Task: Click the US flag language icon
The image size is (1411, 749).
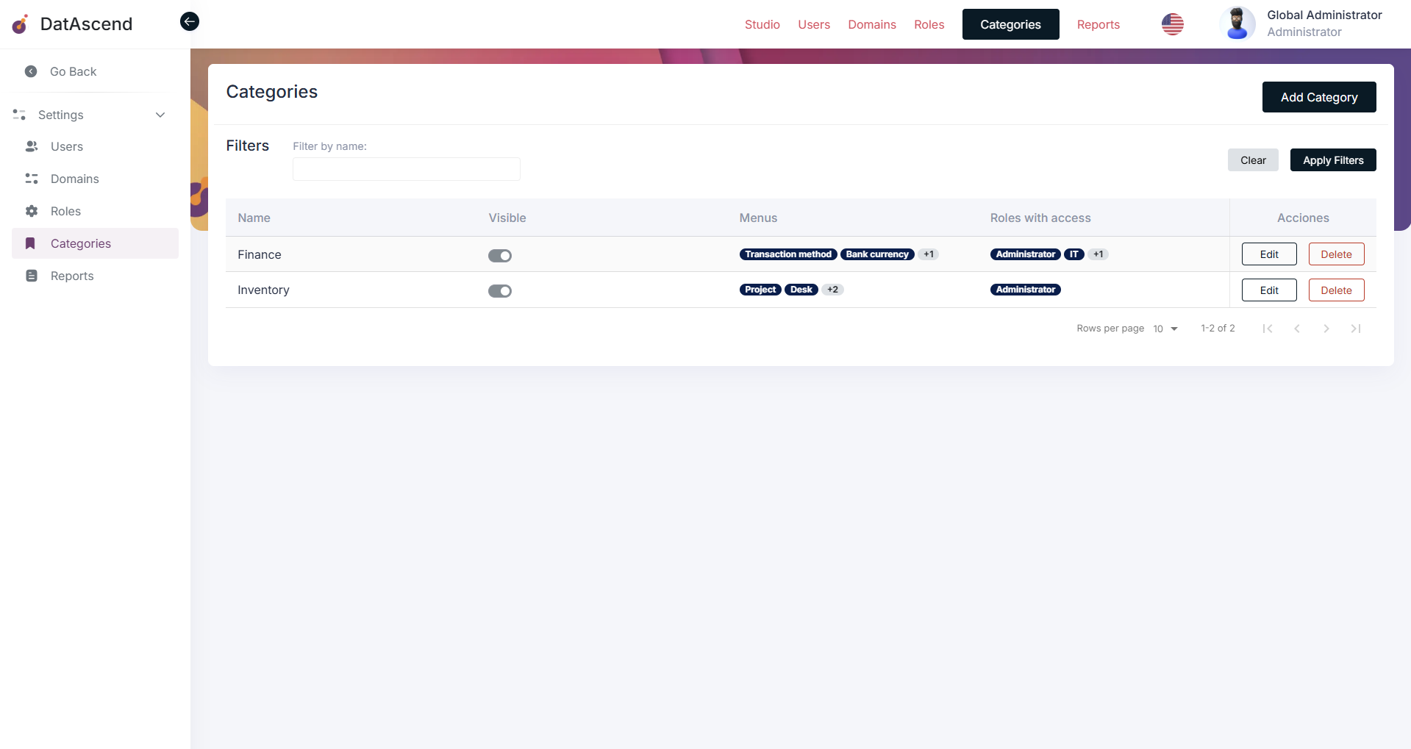Action: pos(1172,24)
